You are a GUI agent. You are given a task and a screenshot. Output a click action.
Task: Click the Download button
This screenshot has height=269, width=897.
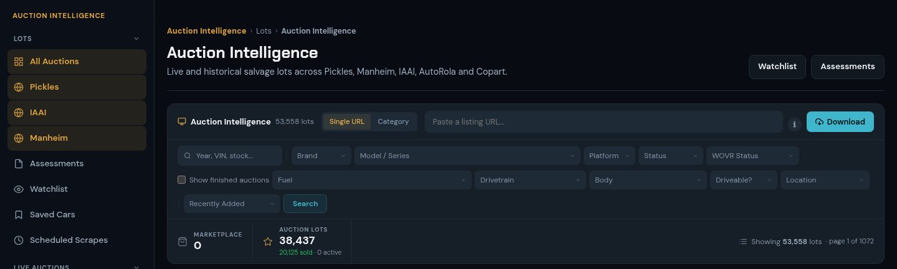click(840, 122)
